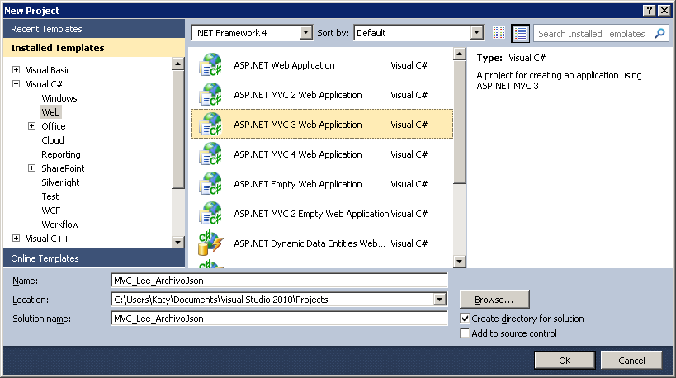Image resolution: width=676 pixels, height=378 pixels.
Task: Open the Recent Templates section
Action: 94,29
